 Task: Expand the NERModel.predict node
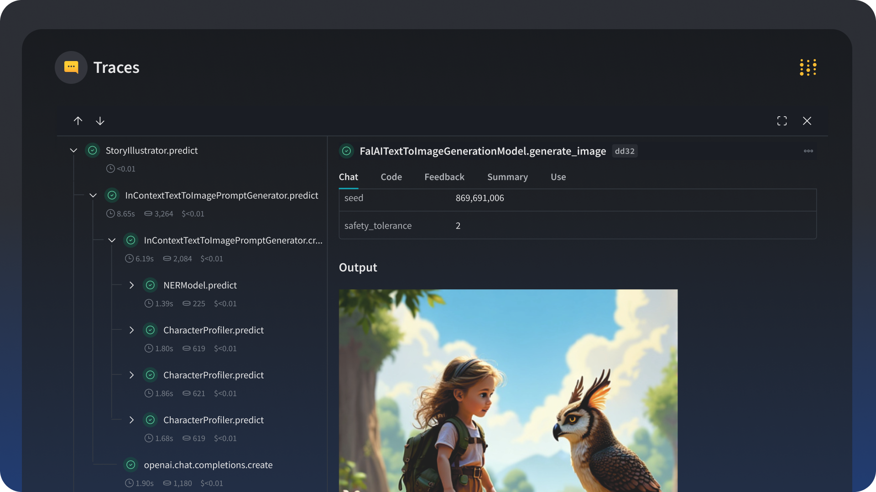(131, 285)
